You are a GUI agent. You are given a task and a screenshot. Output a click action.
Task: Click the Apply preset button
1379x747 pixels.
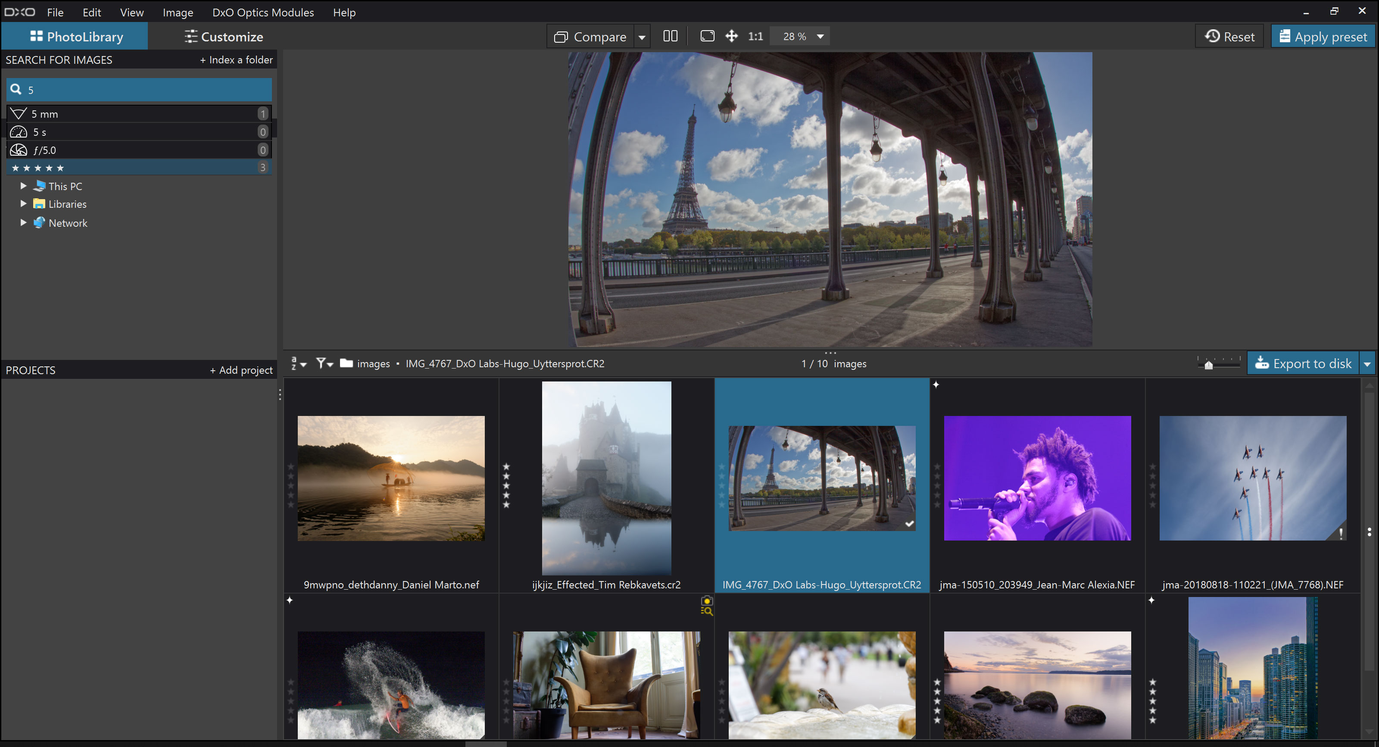1324,37
